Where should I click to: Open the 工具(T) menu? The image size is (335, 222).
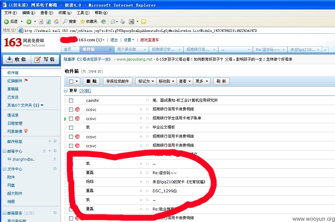coord(83,13)
